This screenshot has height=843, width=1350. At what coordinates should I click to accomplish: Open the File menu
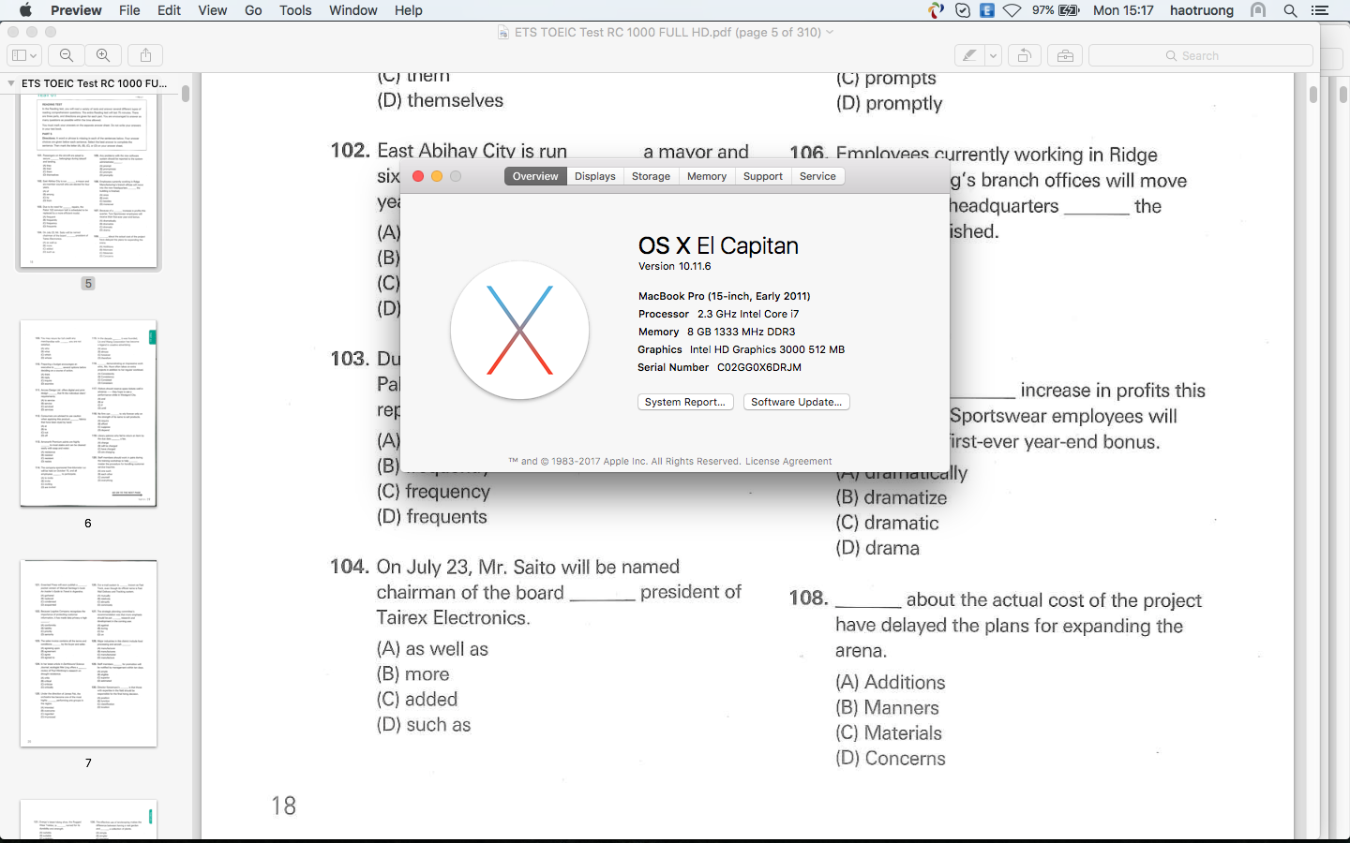[129, 10]
